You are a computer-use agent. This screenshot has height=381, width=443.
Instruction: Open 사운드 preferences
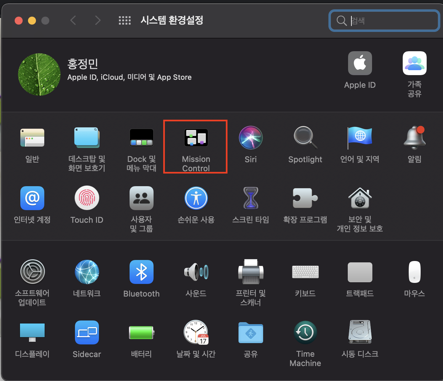pyautogui.click(x=196, y=272)
